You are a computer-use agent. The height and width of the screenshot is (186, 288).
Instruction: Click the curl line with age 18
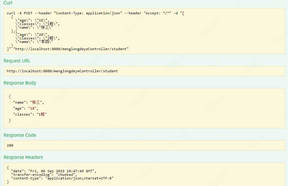tap(32, 20)
